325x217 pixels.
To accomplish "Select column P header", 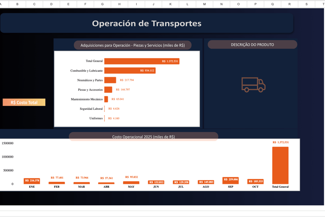I will tap(255, 4).
